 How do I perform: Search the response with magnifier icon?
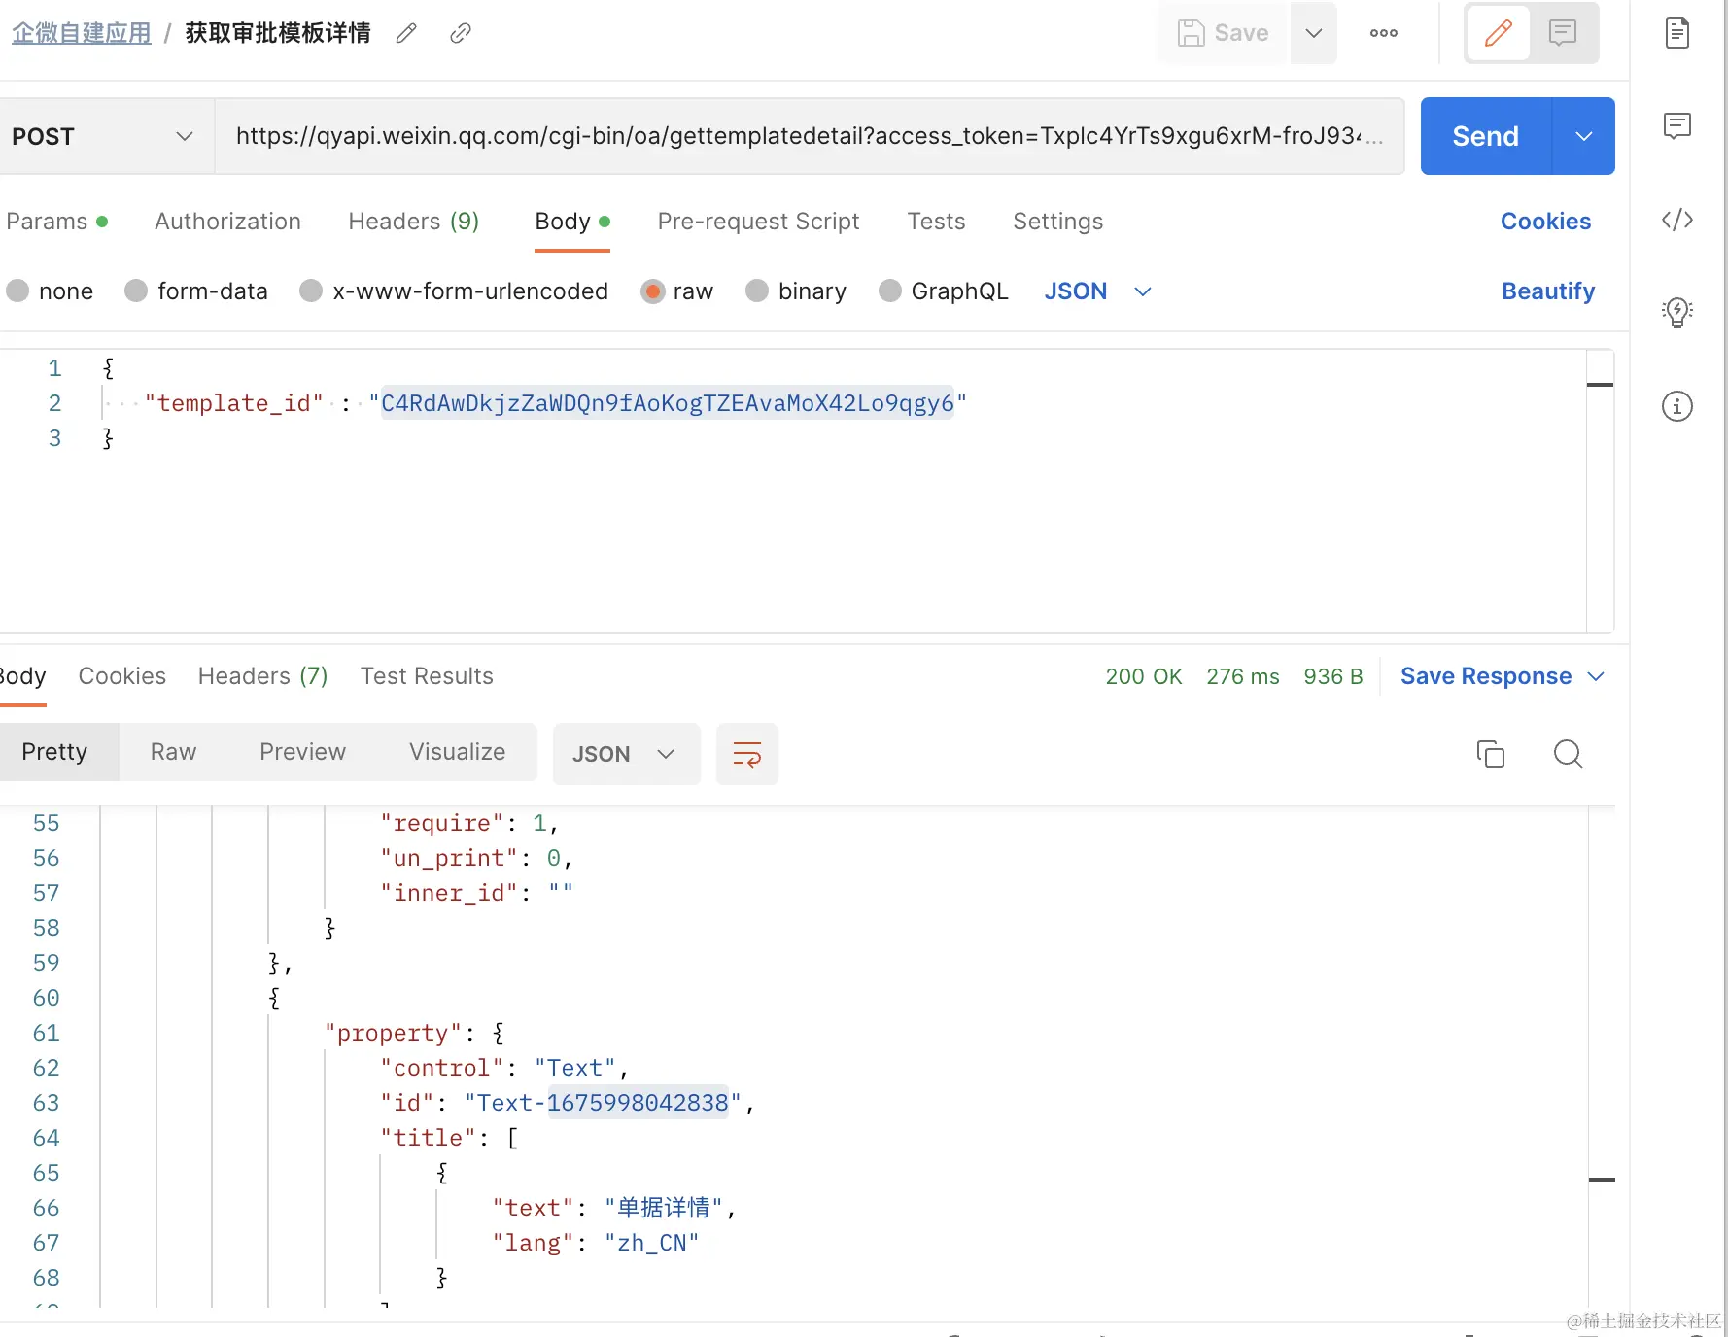[1568, 754]
